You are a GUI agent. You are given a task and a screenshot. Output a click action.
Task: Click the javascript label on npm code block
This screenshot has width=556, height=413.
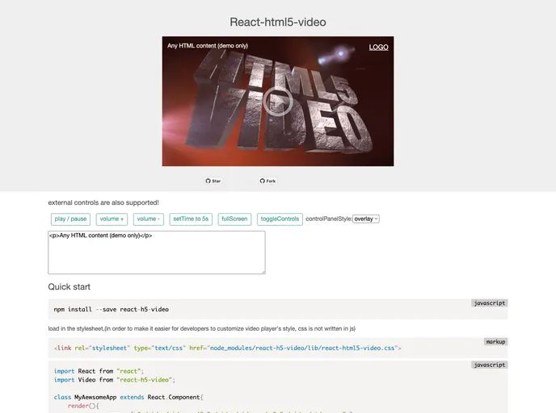(x=490, y=303)
